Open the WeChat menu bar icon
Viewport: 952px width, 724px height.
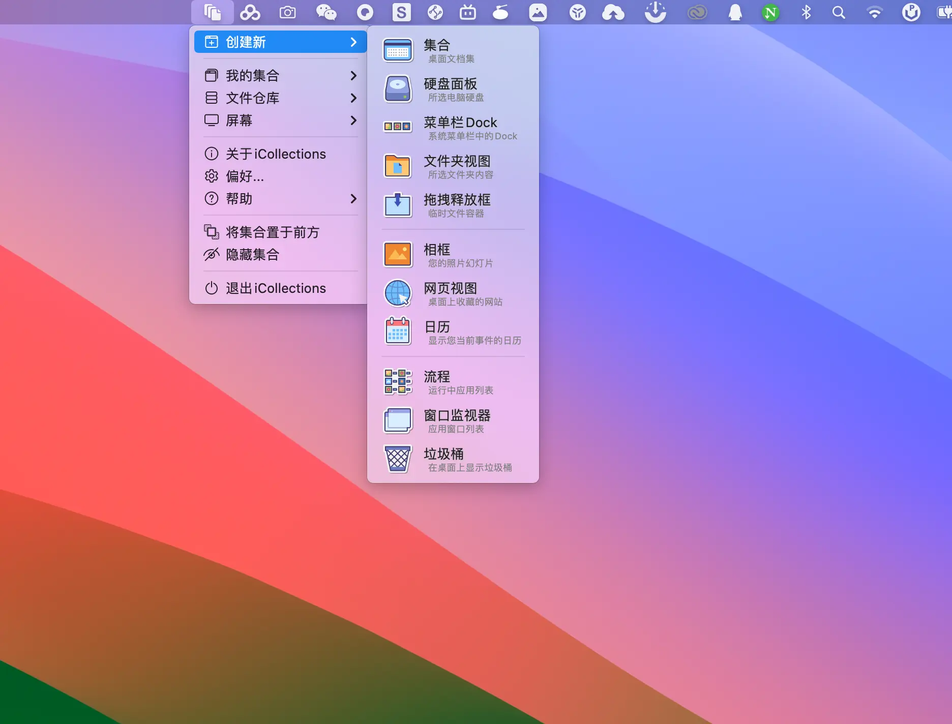tap(326, 12)
